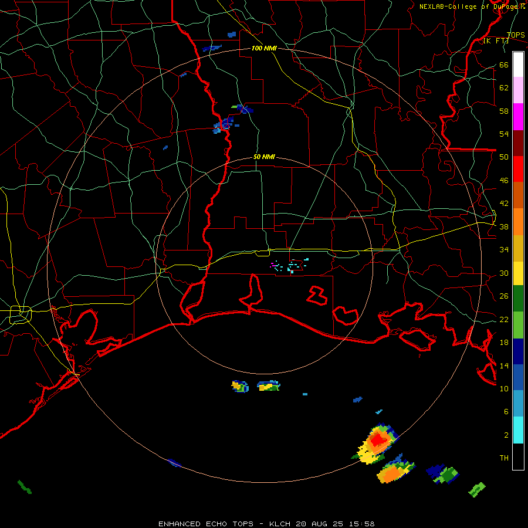Click the dark green echo at bottom left
528x528 pixels.
click(x=25, y=487)
